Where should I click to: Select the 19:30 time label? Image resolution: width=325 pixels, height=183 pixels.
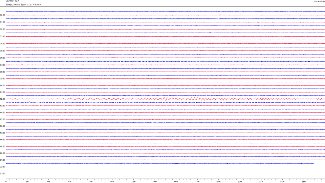click(x=2, y=146)
